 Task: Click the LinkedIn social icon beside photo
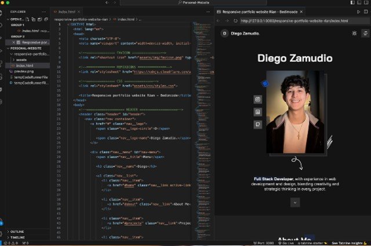(258, 112)
